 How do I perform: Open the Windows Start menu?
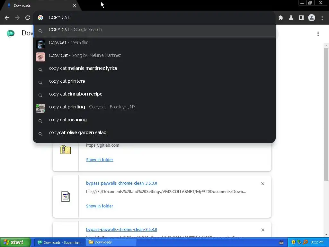pyautogui.click(x=15, y=242)
